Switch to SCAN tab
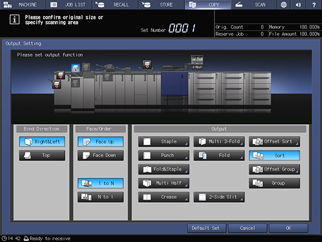Image resolution: width=322 pixels, height=242 pixels. pyautogui.click(x=253, y=4)
